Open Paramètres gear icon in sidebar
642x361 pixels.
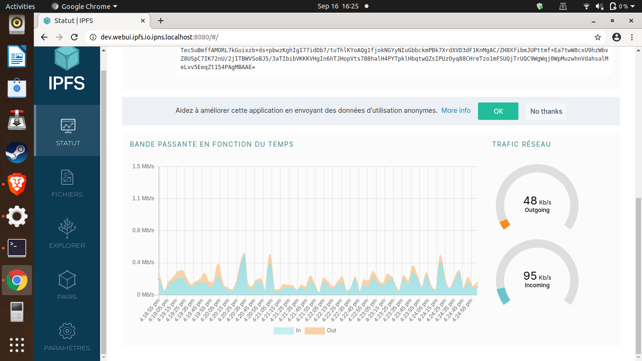coord(67,331)
